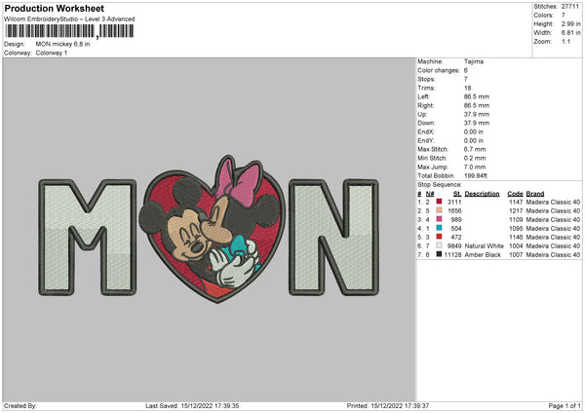The width and height of the screenshot is (585, 413).
Task: Click the 'Color changes:' label
Action: (x=439, y=70)
